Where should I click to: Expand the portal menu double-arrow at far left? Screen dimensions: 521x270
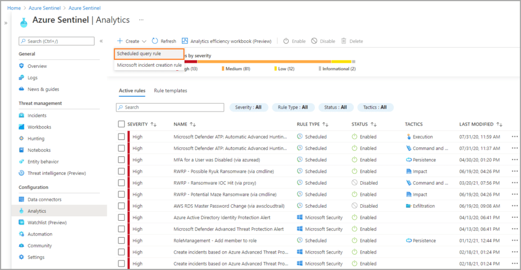(6, 23)
